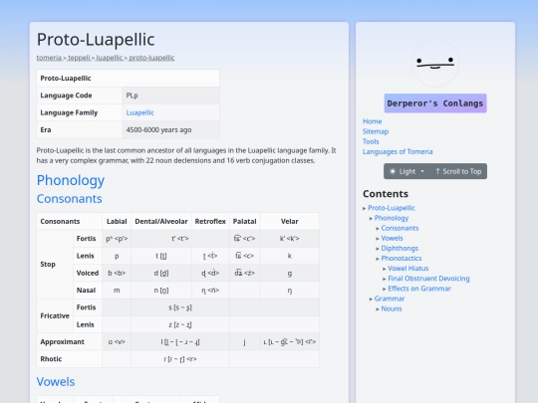Click the Rhotic row header
The width and height of the screenshot is (538, 403).
point(70,359)
